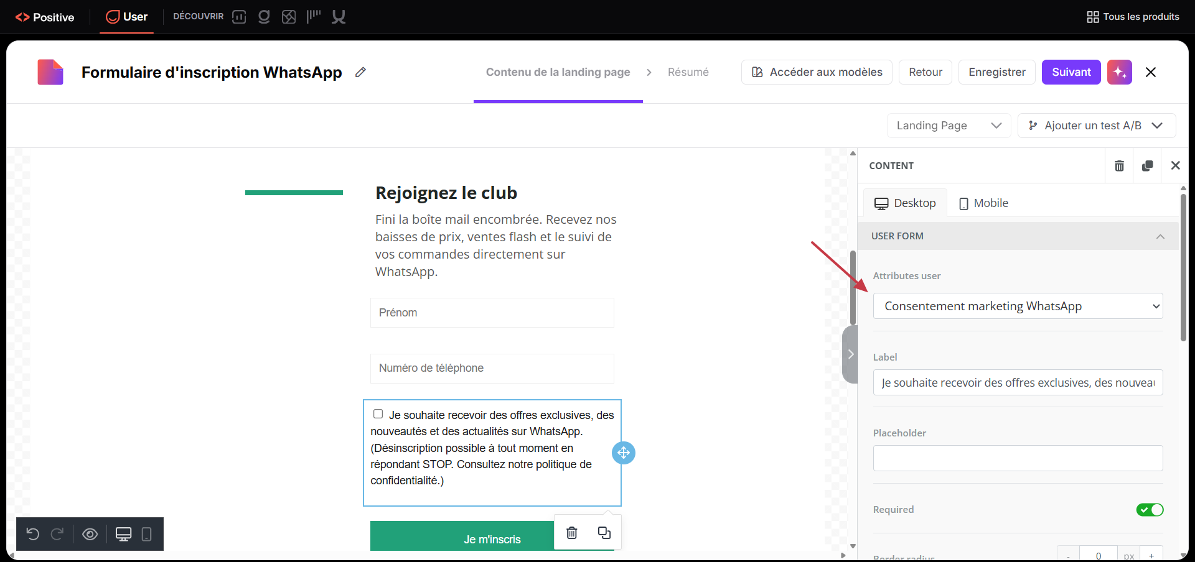Click the Numéro de téléphone field

pos(492,369)
